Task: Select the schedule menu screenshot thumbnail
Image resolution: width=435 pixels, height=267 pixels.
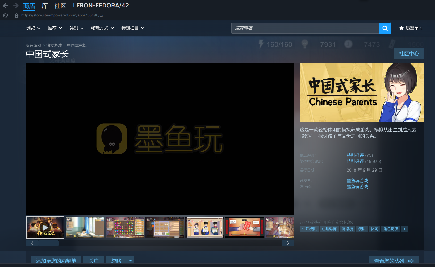Action: tap(165, 227)
